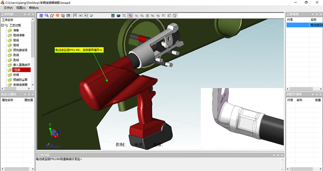Click the step forward playback button

coord(86,16)
